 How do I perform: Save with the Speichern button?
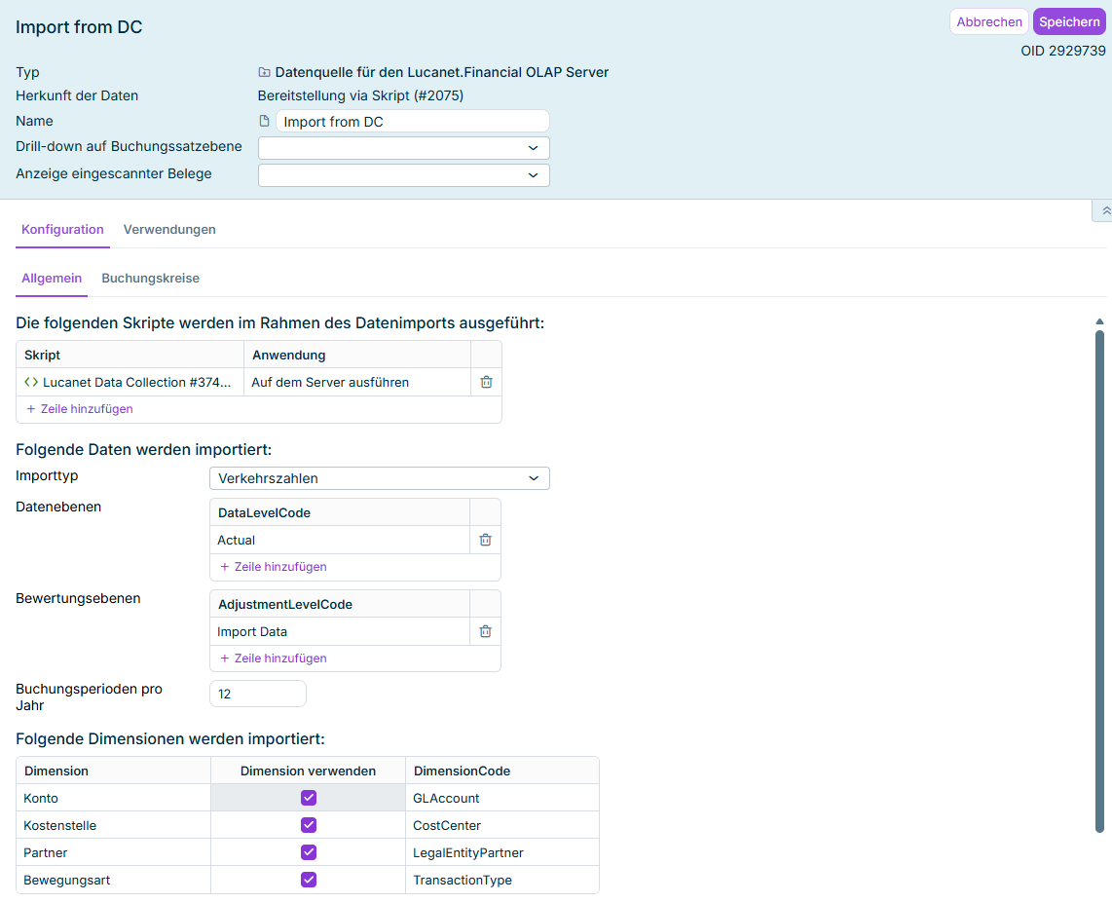coord(1069,22)
